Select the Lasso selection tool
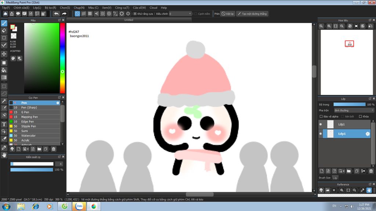 [4, 93]
